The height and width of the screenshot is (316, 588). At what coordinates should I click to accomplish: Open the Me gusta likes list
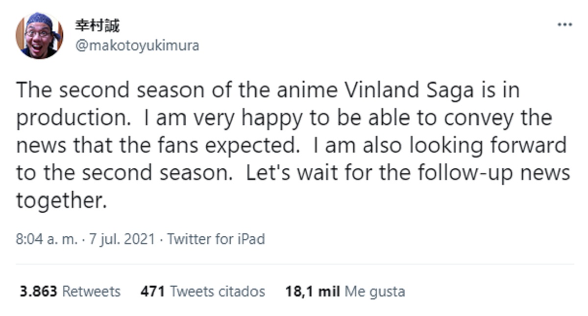click(375, 292)
